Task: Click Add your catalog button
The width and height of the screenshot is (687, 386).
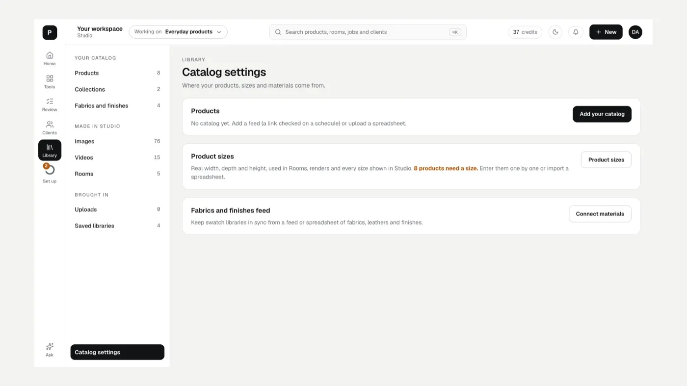Action: click(x=602, y=114)
